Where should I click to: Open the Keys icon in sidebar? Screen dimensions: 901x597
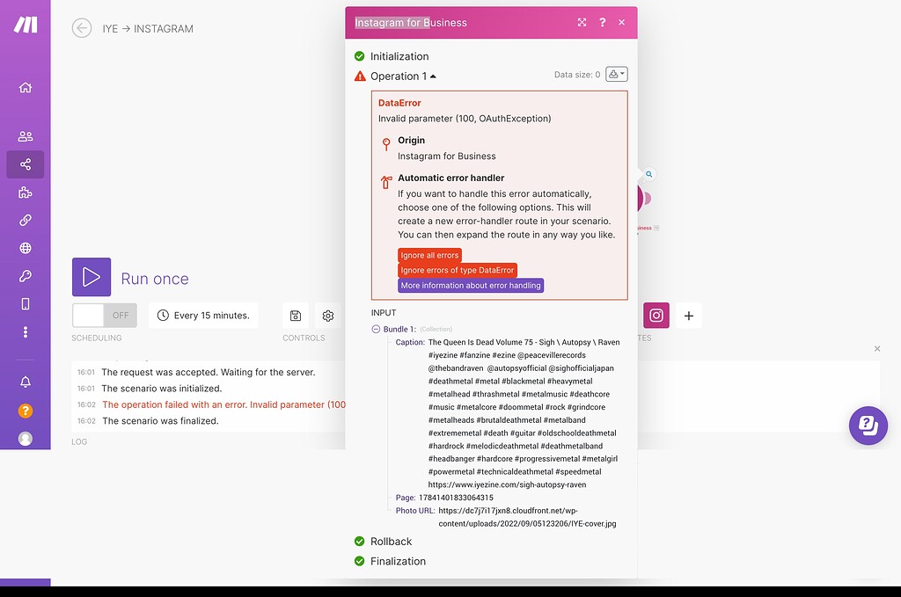[26, 276]
